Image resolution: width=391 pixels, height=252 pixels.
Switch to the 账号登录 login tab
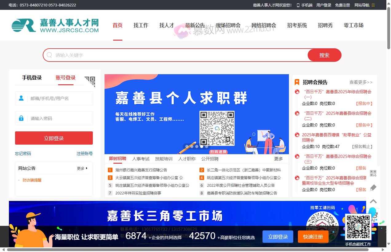click(x=65, y=78)
